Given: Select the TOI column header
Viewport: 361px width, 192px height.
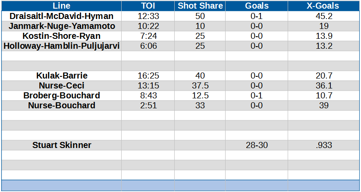Looking at the screenshot, I should pos(148,6).
